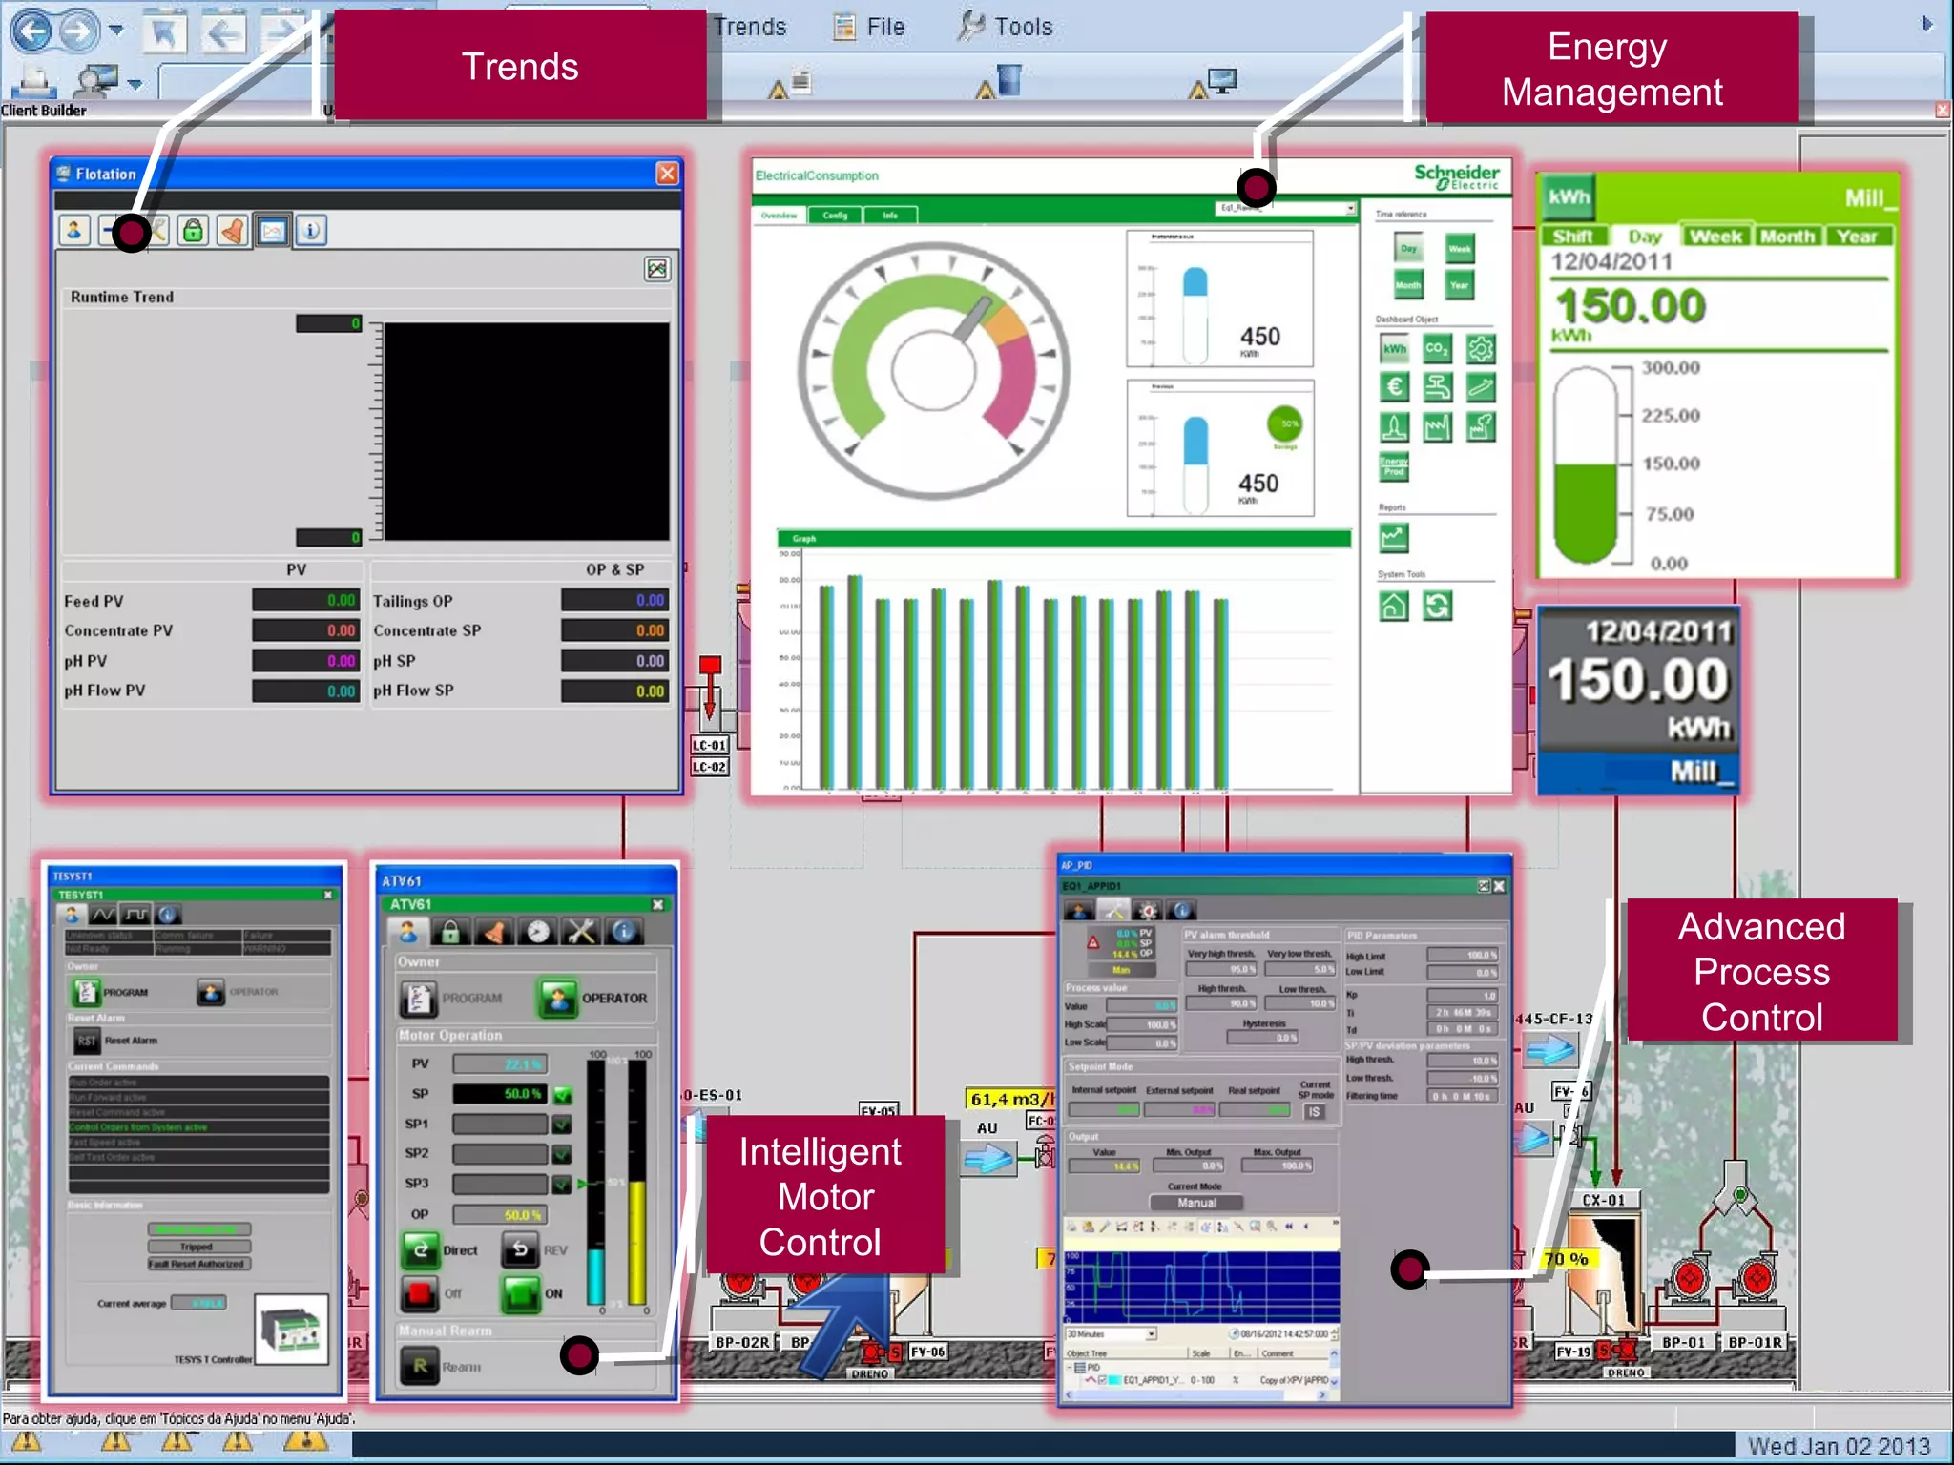Click the trend horizontal scrollbar in AP_PID
This screenshot has width=1954, height=1465.
click(1195, 1394)
